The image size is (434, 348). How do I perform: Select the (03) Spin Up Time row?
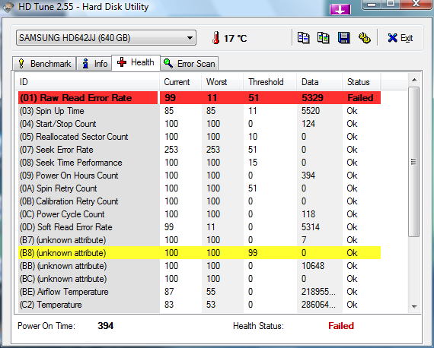click(x=199, y=111)
